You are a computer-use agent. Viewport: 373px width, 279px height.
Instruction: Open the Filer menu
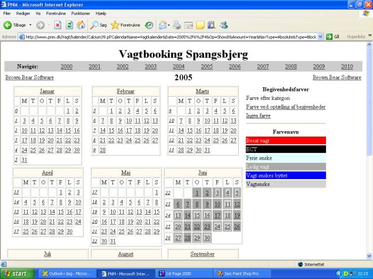click(7, 13)
